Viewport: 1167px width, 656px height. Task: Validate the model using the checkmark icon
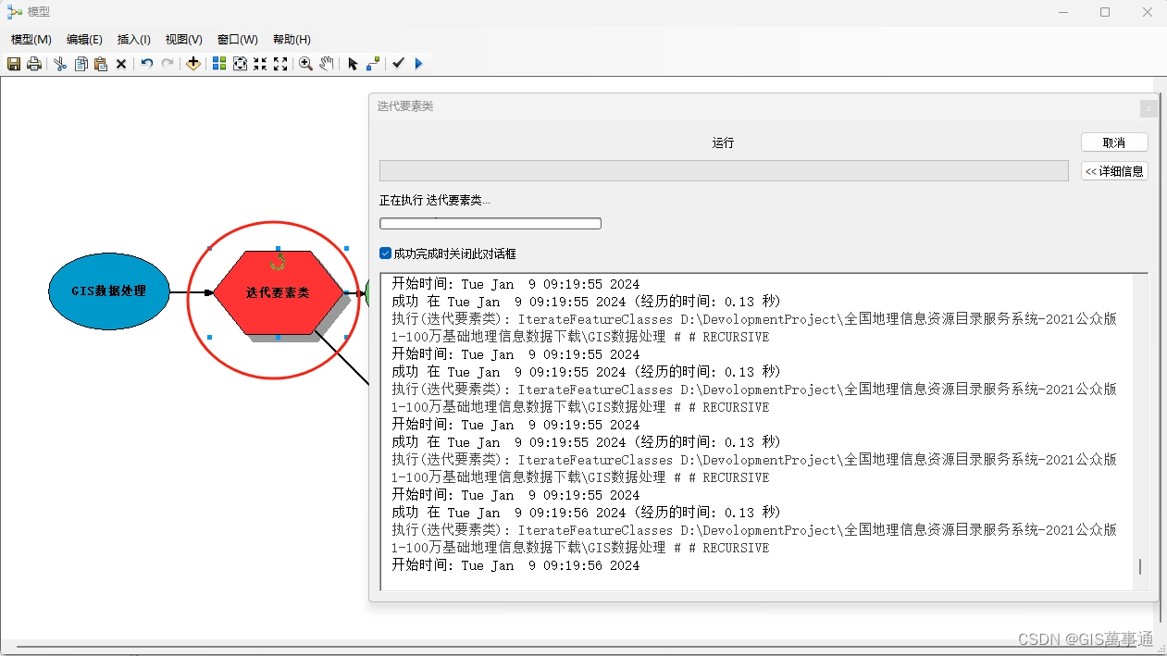[x=398, y=63]
